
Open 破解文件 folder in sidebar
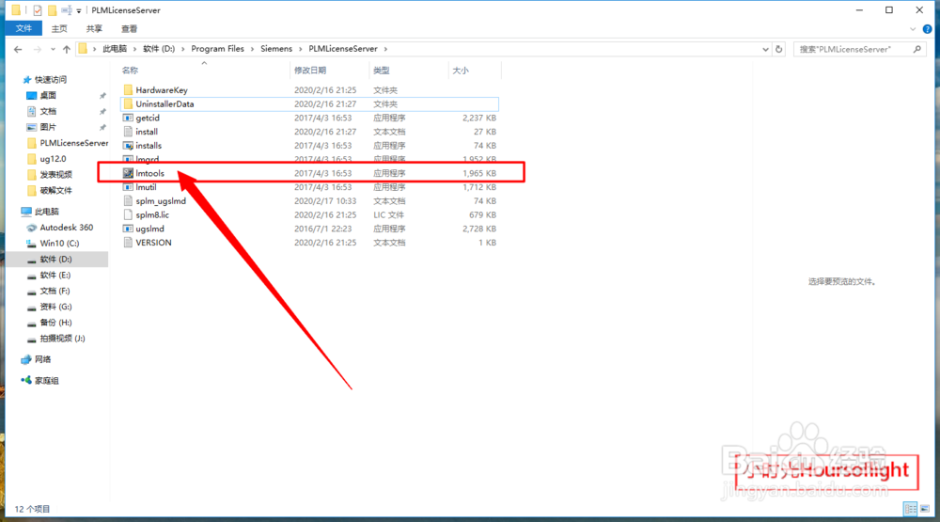55,190
